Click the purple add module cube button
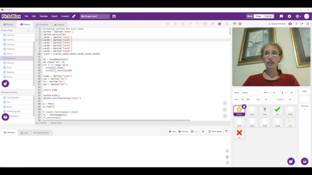The image size is (312, 175). click(x=5, y=117)
